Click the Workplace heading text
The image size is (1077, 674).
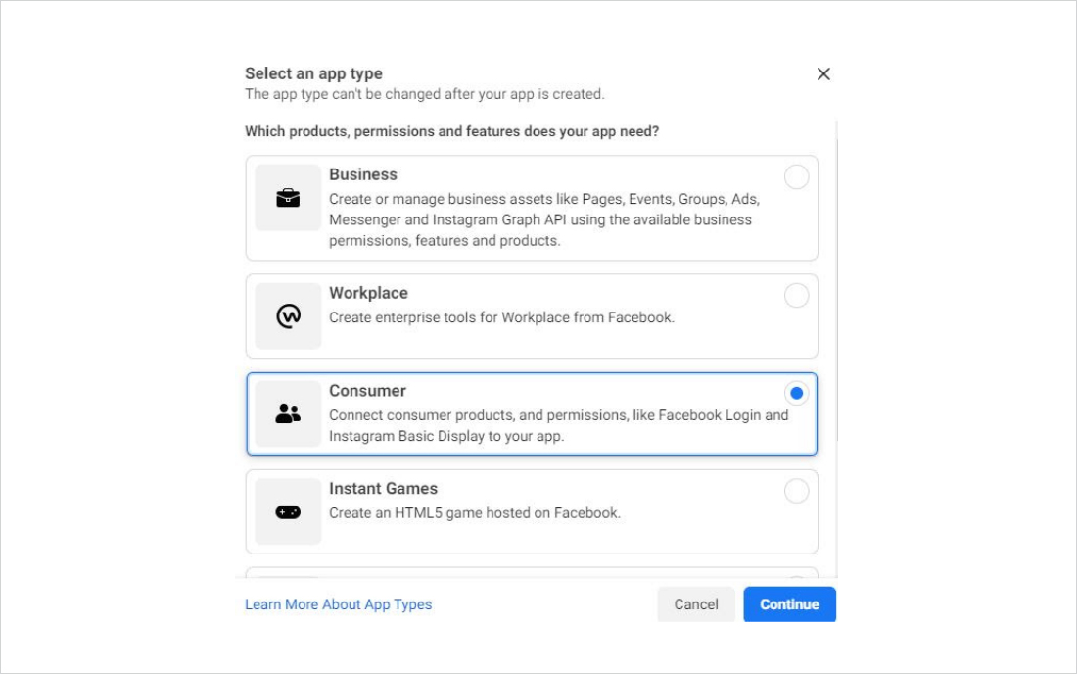point(368,293)
